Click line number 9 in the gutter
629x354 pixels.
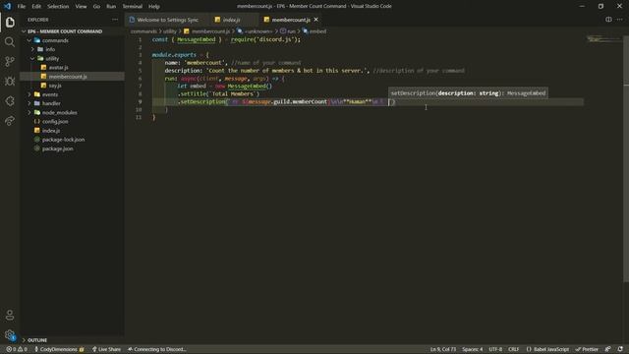coord(140,101)
